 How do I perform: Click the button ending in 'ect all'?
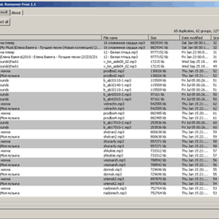(5, 22)
